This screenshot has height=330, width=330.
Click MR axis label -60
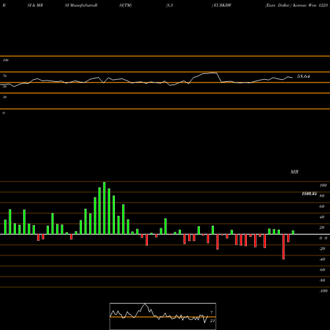[322, 270]
